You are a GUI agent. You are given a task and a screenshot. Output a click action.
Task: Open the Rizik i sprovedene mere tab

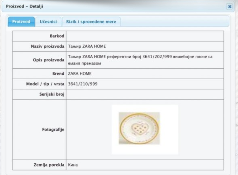[91, 22]
